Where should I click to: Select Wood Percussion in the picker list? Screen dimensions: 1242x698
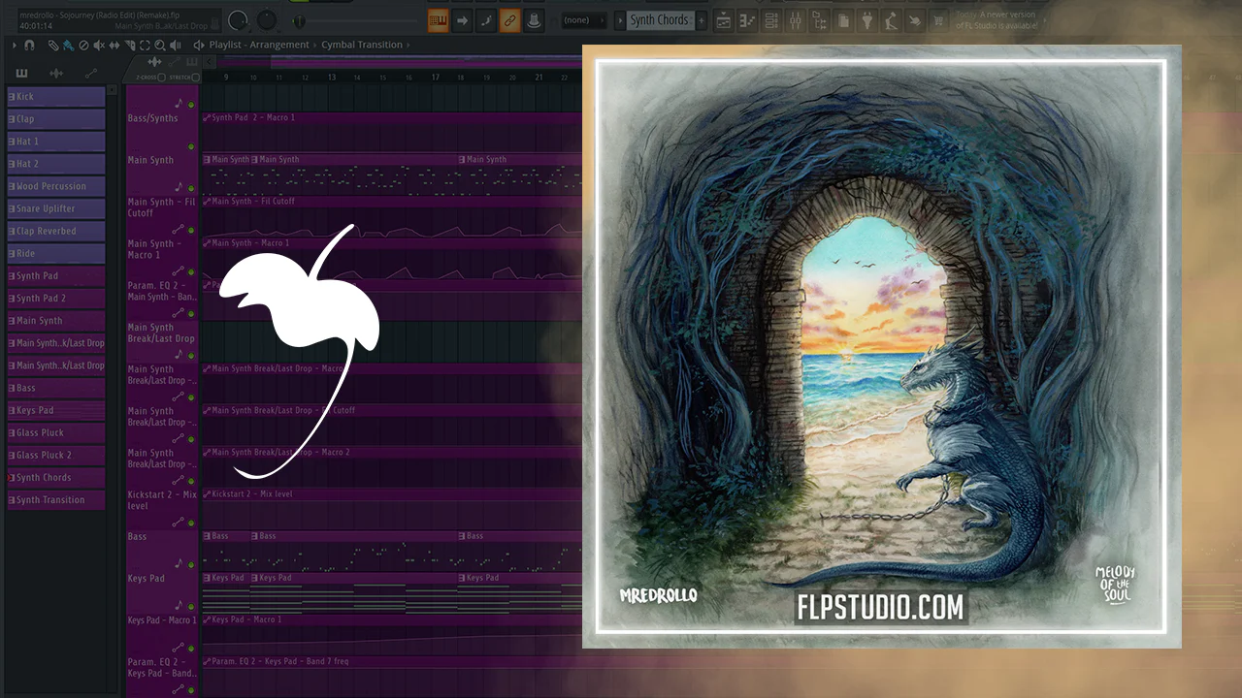click(56, 186)
